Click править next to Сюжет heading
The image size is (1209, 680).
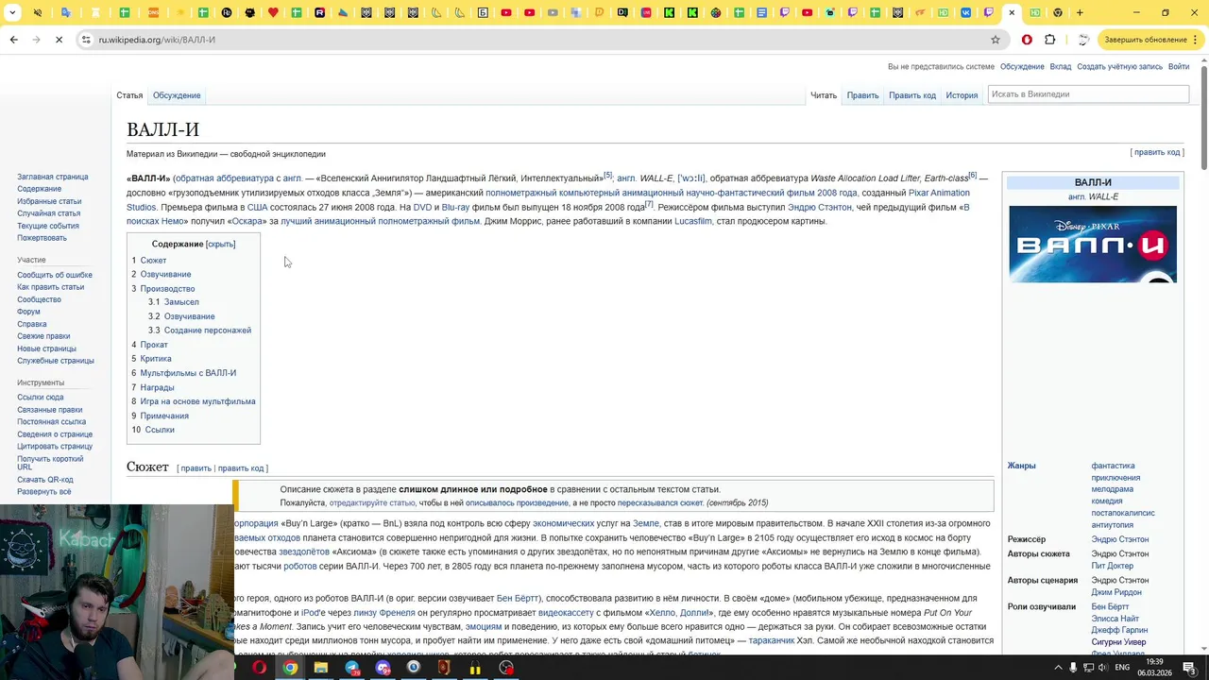click(x=196, y=468)
